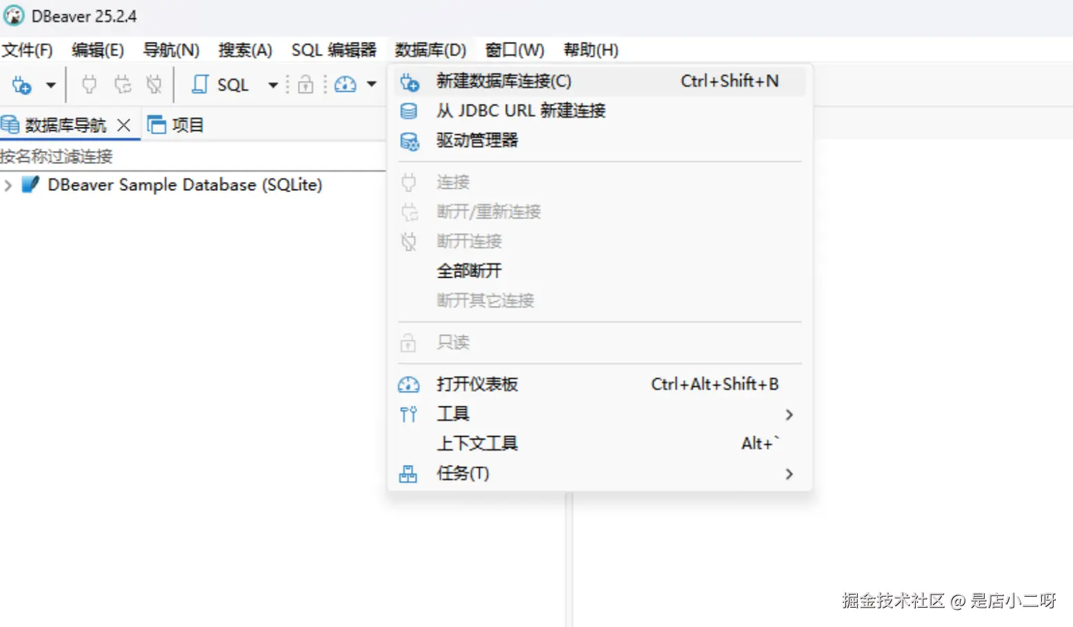Choose 从 JDBC URL 新建连接
The width and height of the screenshot is (1073, 627).
[600, 111]
